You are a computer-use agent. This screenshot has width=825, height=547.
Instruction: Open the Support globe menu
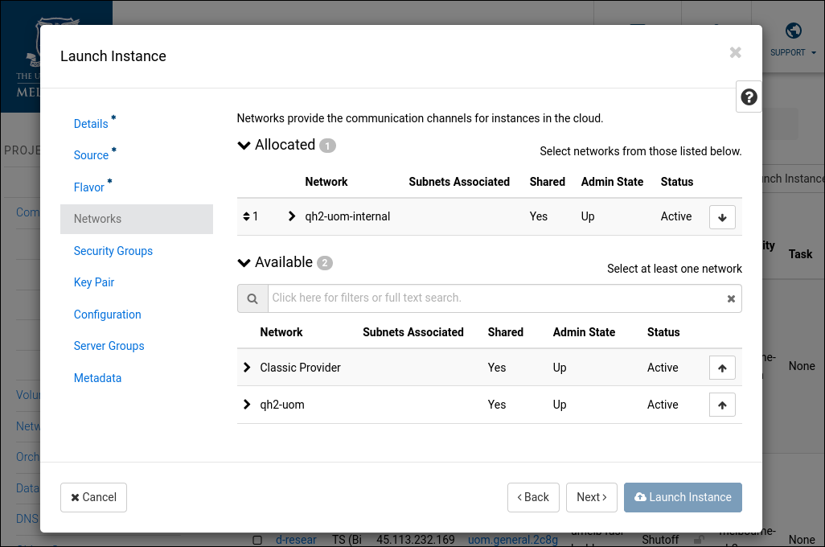pos(793,31)
